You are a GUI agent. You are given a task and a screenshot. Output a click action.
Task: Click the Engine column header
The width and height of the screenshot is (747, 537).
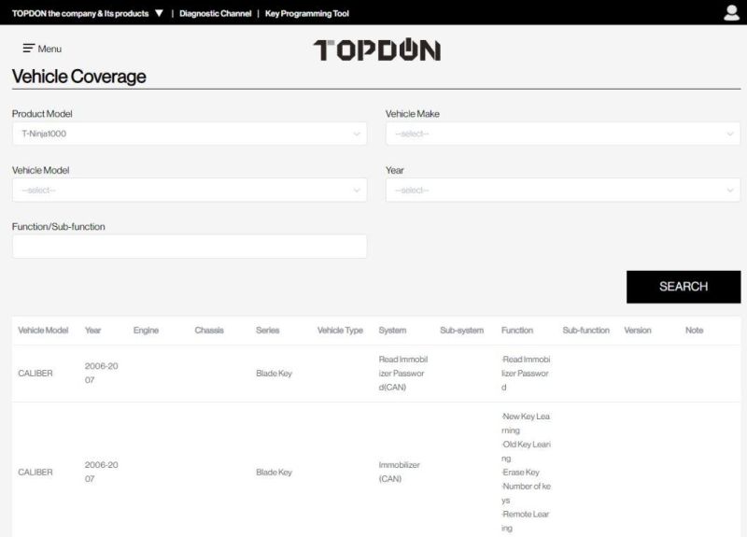(146, 331)
